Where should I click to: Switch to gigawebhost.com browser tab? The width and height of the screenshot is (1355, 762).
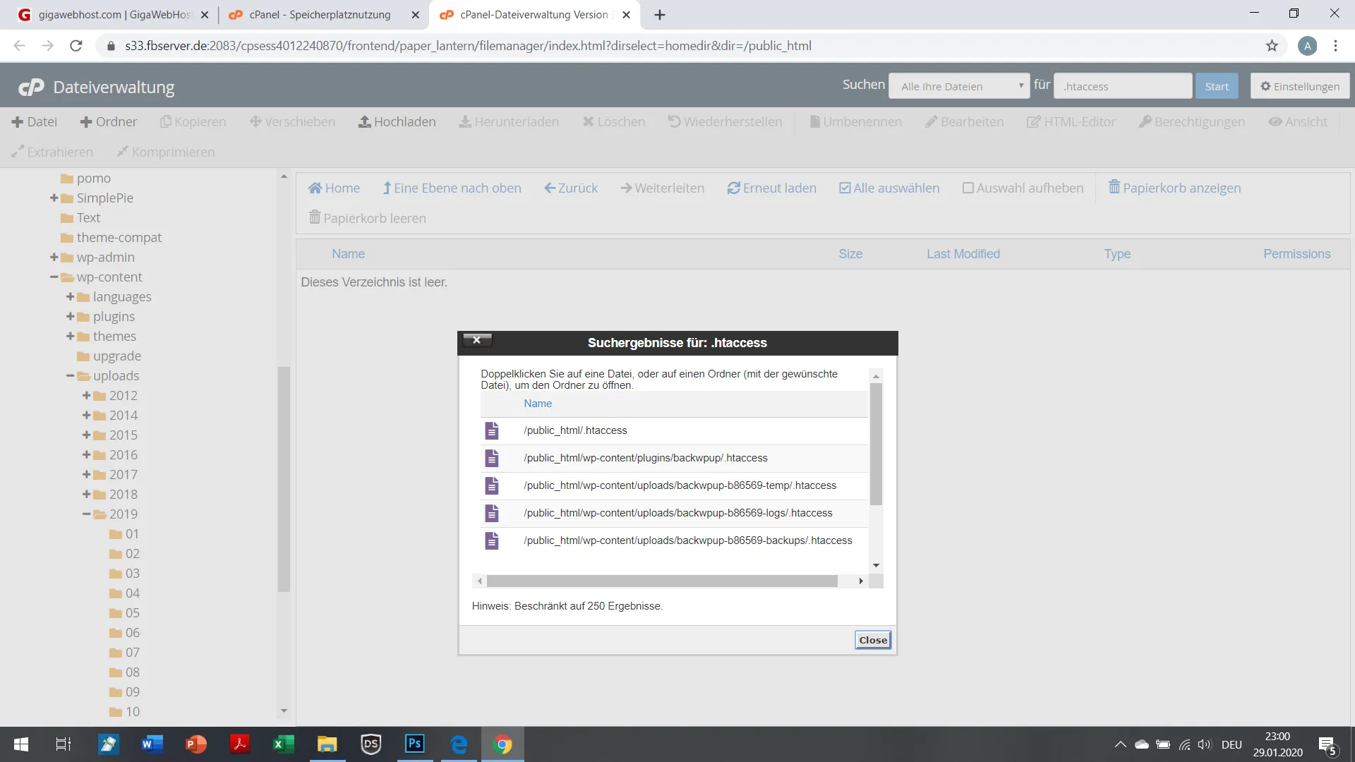point(113,15)
